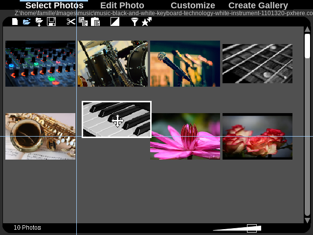Click the scrollbar down arrow
The image size is (313, 235).
(x=308, y=220)
